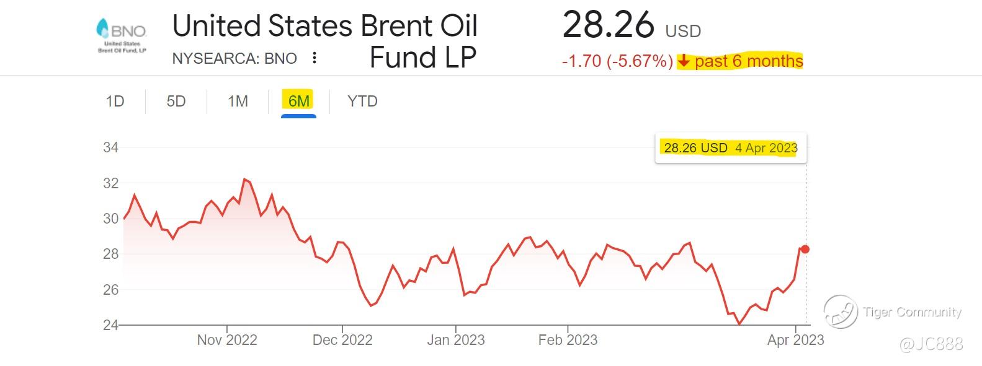982x366 pixels.
Task: Click the Nov 2022 axis label
Action: point(227,340)
